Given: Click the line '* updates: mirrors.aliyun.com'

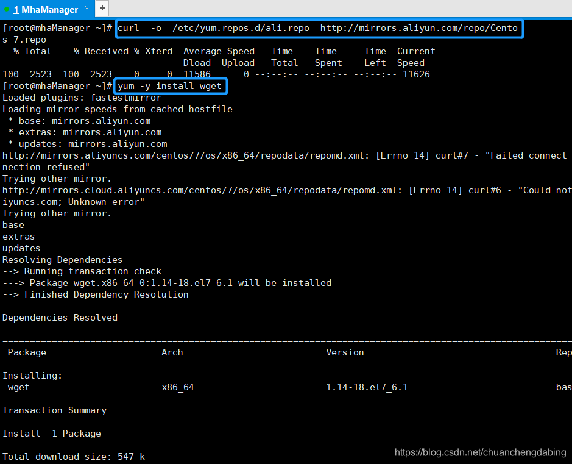Looking at the screenshot, I should [x=88, y=145].
